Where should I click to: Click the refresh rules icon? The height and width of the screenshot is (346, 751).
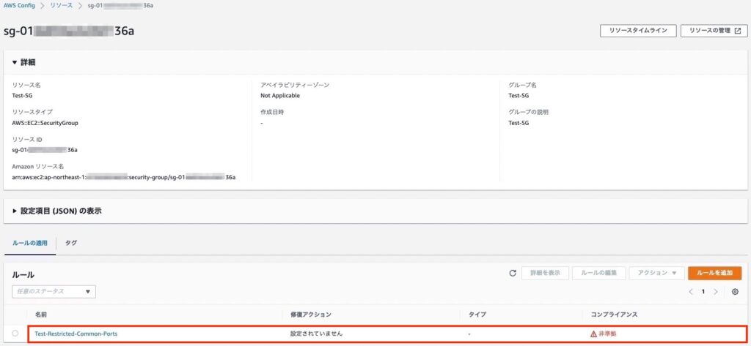click(513, 273)
